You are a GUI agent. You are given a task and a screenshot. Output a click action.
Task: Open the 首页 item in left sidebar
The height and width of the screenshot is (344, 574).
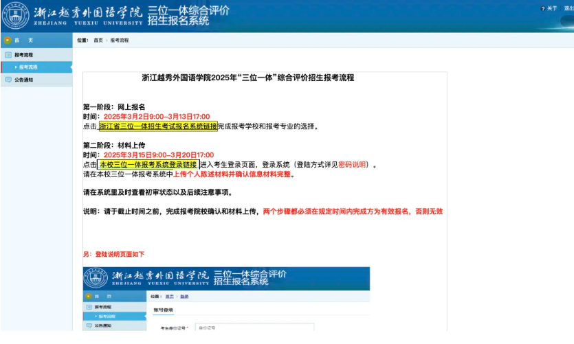click(x=36, y=41)
